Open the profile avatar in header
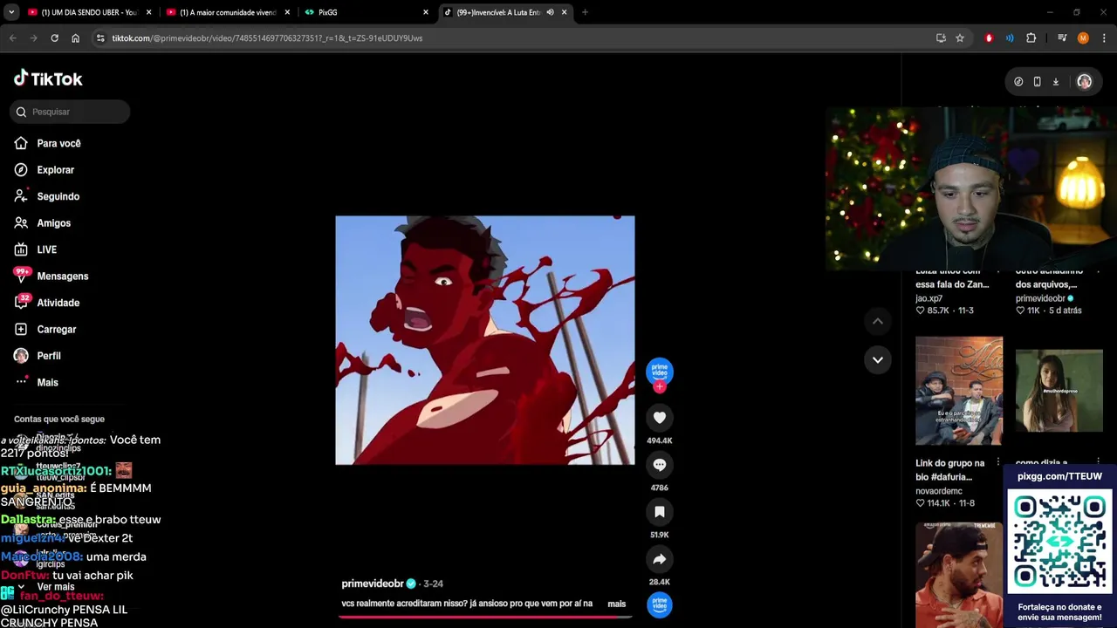1117x628 pixels. click(x=1084, y=81)
